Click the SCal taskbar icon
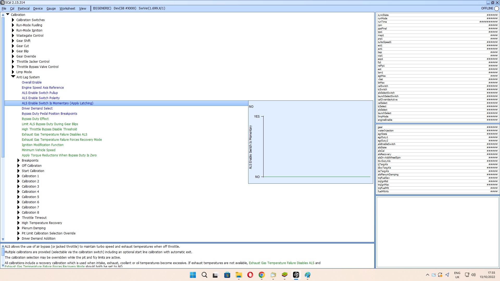This screenshot has height=281, width=500. (296, 275)
